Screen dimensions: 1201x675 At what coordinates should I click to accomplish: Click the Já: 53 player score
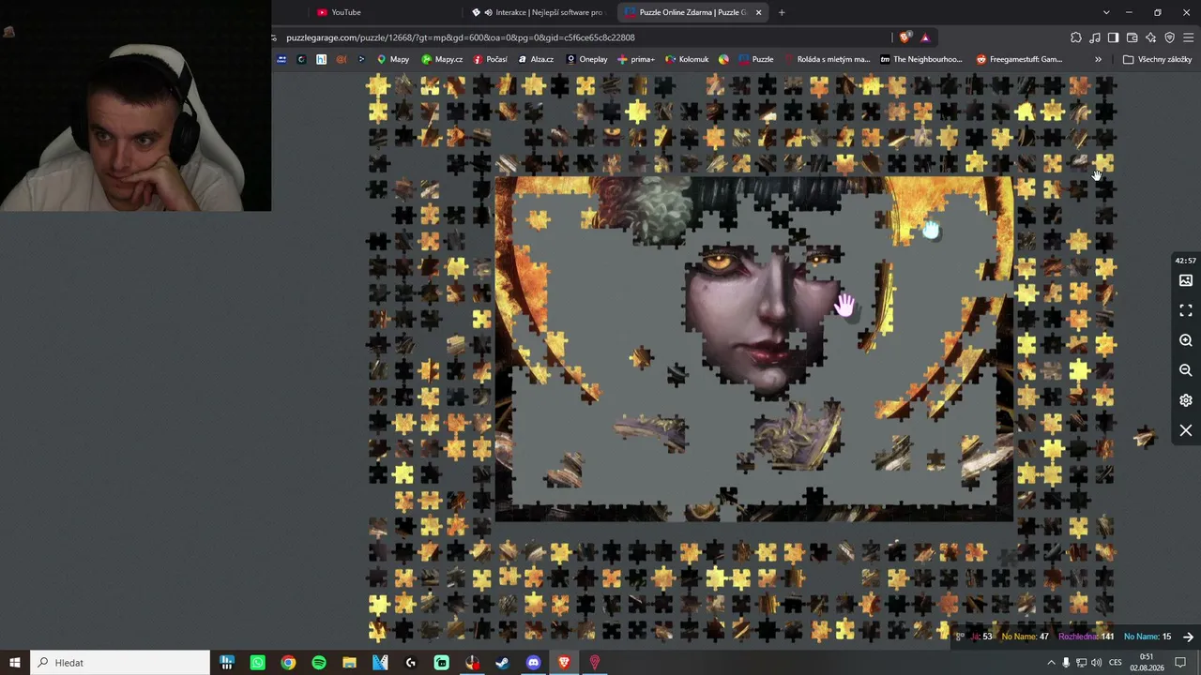pos(981,637)
